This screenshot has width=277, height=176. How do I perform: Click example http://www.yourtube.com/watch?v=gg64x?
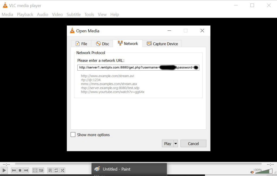click(113, 92)
